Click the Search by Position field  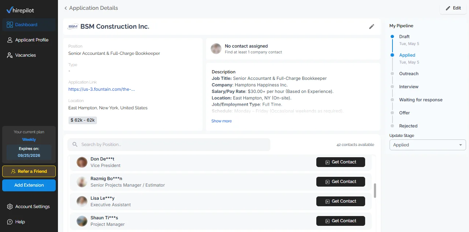coord(169,145)
